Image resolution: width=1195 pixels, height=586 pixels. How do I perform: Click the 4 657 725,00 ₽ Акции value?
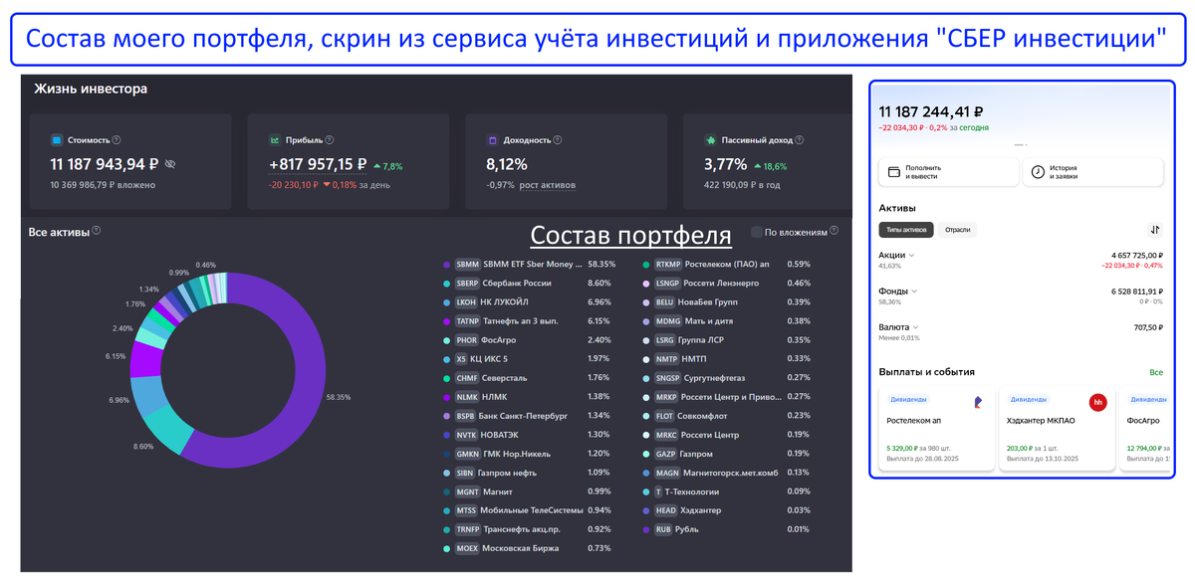click(1137, 255)
